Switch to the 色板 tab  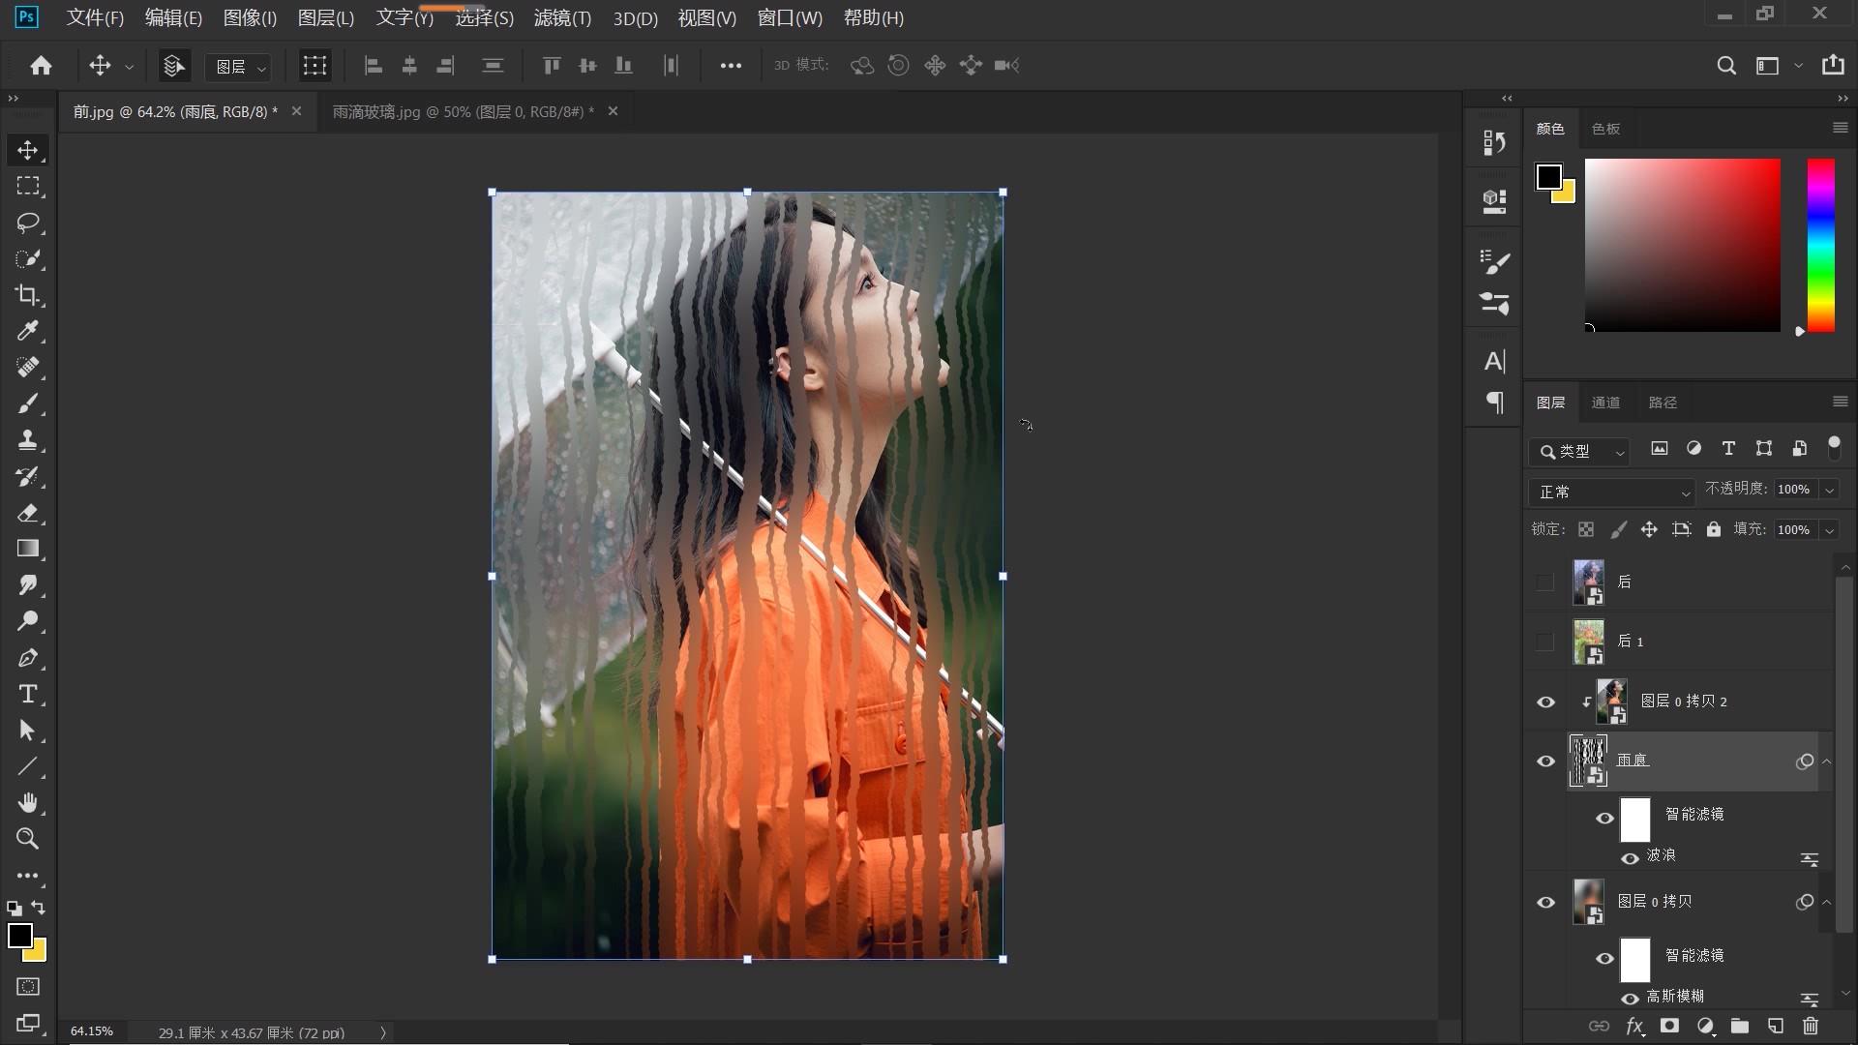tap(1605, 129)
